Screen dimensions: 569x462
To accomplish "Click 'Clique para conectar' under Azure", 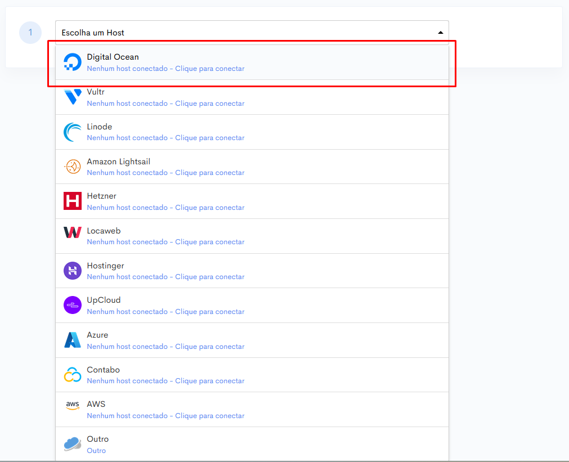I will (210, 347).
